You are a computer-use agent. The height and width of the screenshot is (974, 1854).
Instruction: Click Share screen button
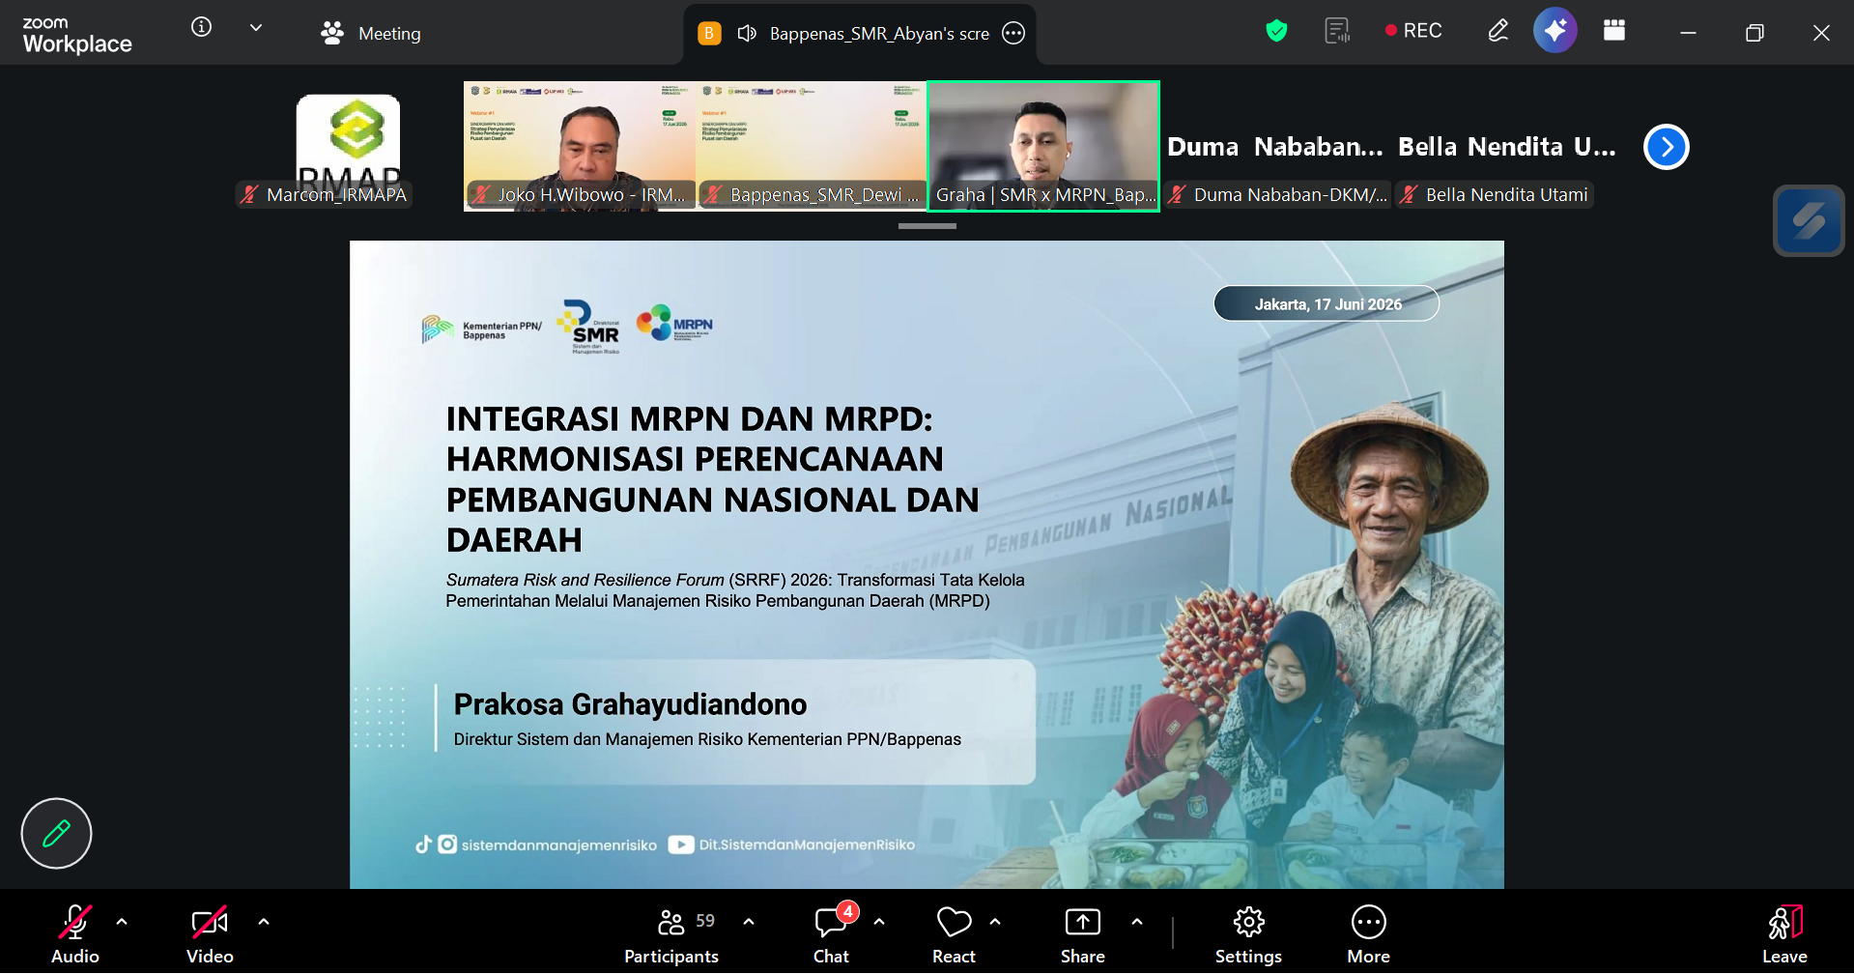pyautogui.click(x=1083, y=933)
